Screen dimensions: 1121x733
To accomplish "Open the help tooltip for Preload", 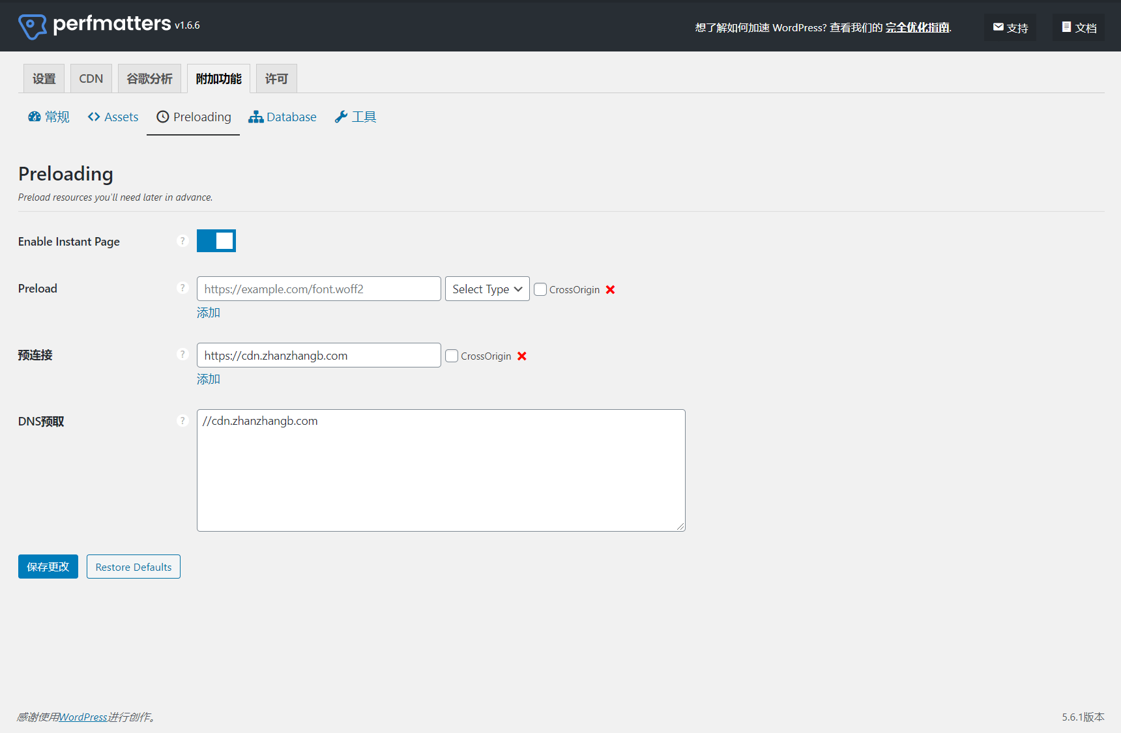I will point(182,288).
